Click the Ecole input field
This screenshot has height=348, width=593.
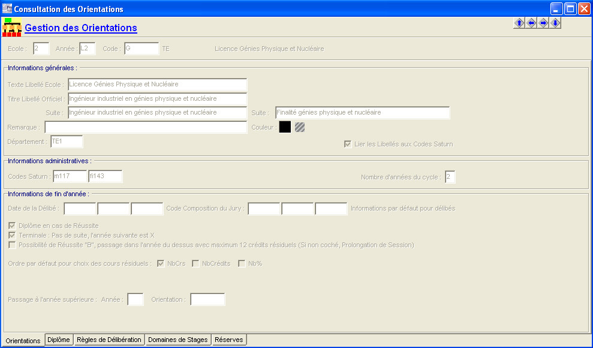click(41, 49)
